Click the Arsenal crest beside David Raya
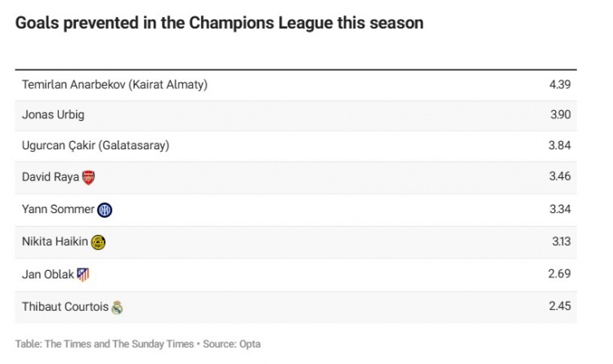This screenshot has height=364, width=613. (89, 177)
